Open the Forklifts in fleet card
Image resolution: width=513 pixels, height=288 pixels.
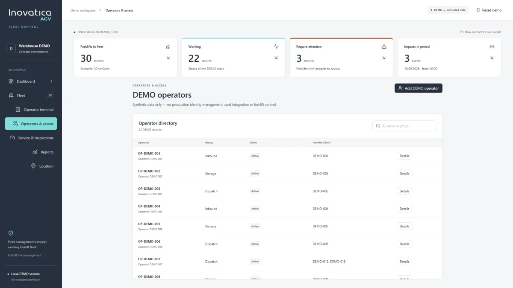[x=125, y=57]
